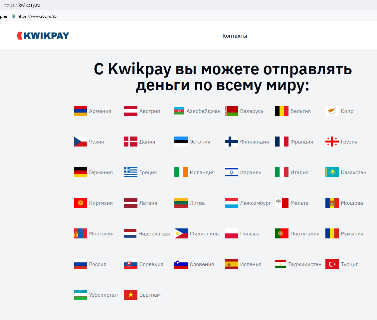Click the Denmark flag icon
Screen dimensions: 377x320
pyautogui.click(x=131, y=142)
